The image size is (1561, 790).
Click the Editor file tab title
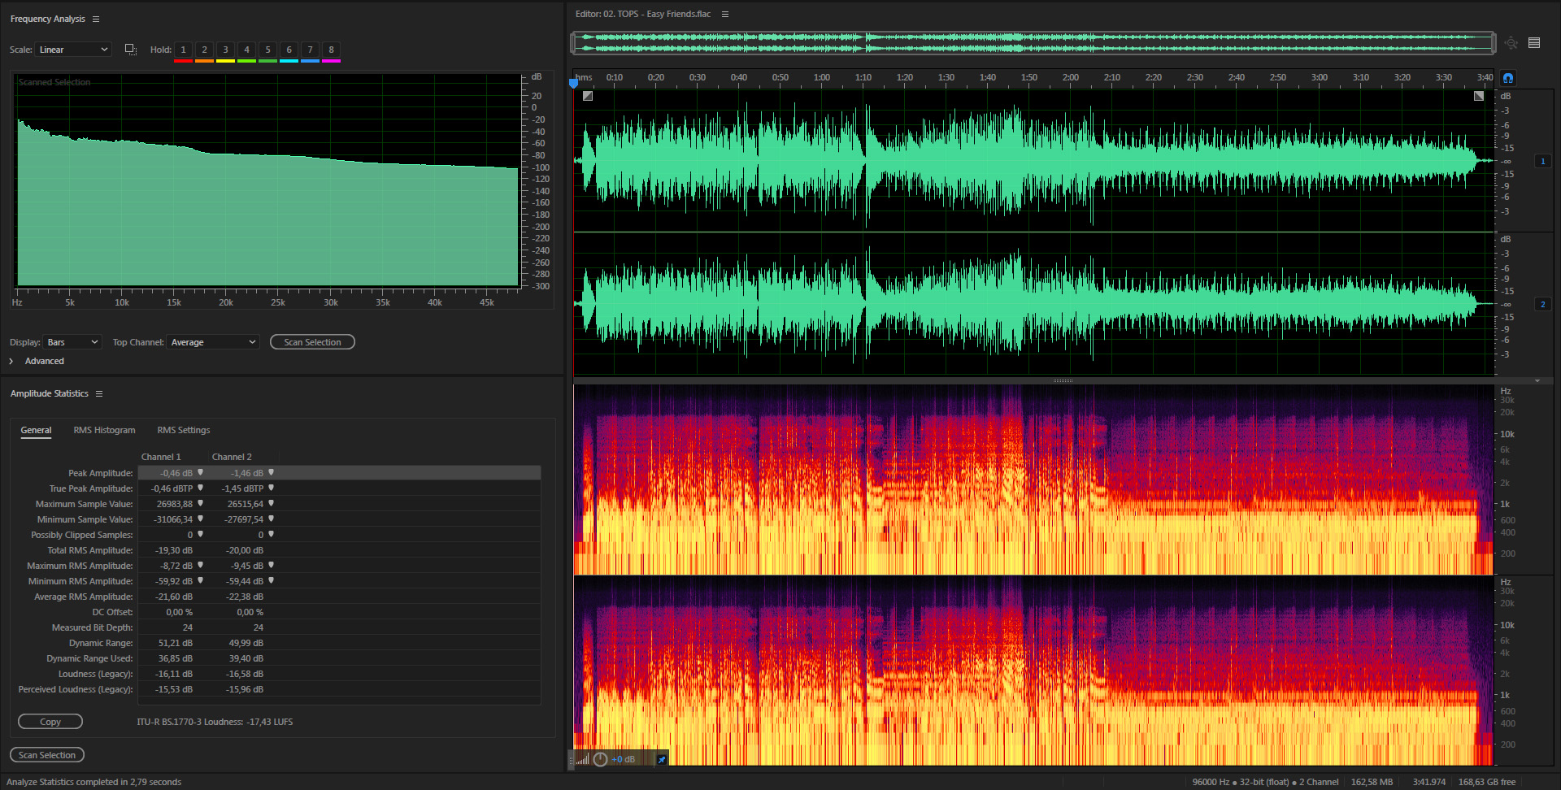point(643,14)
